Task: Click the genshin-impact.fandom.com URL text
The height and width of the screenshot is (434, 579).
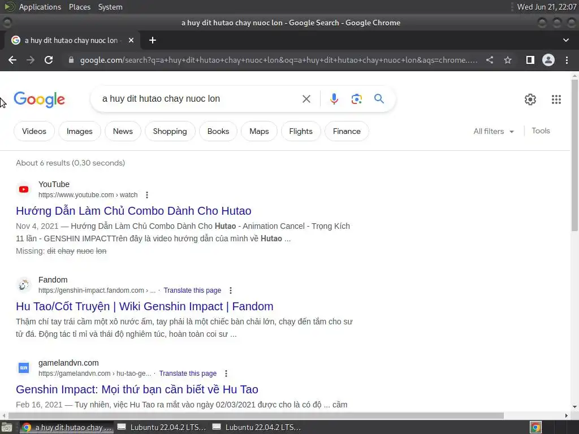Action: pyautogui.click(x=97, y=290)
